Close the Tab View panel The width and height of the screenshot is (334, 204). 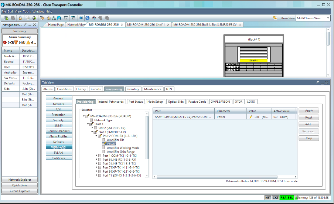click(x=327, y=82)
